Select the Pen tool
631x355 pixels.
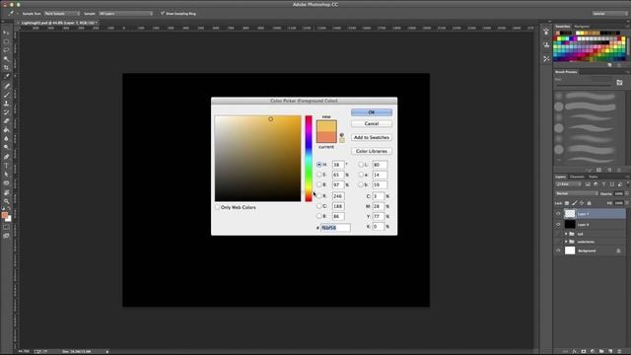pyautogui.click(x=6, y=157)
